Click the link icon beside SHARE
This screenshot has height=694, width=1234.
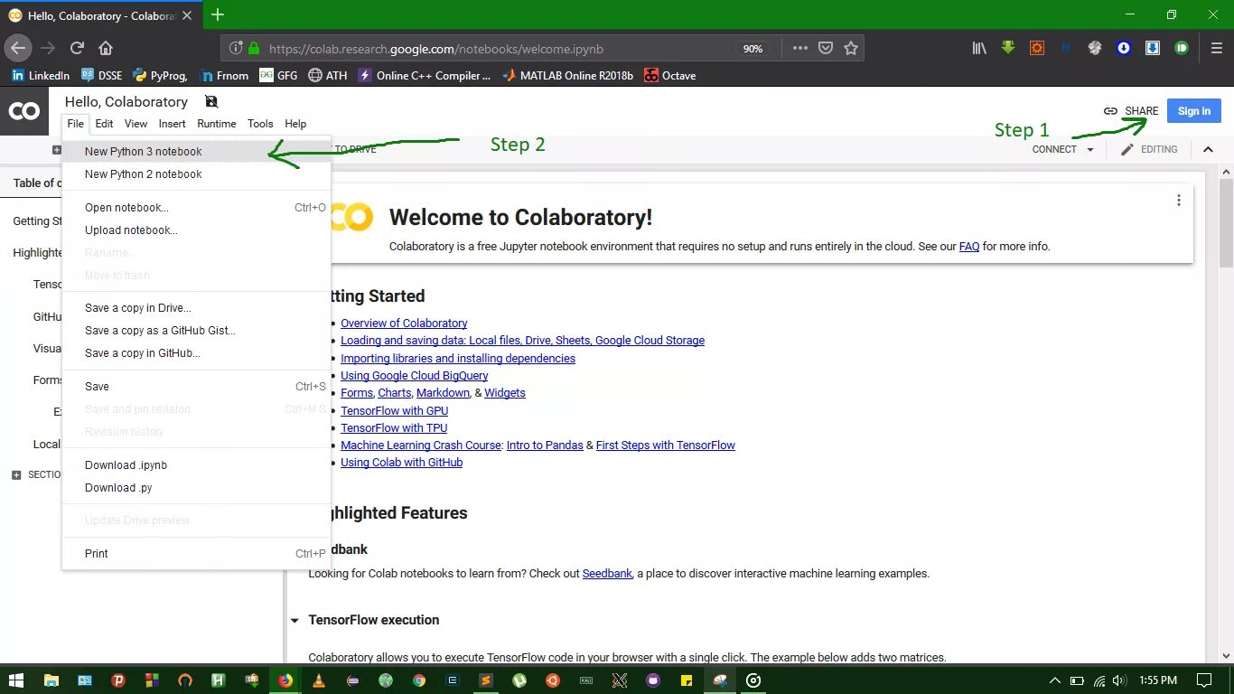pos(1110,111)
